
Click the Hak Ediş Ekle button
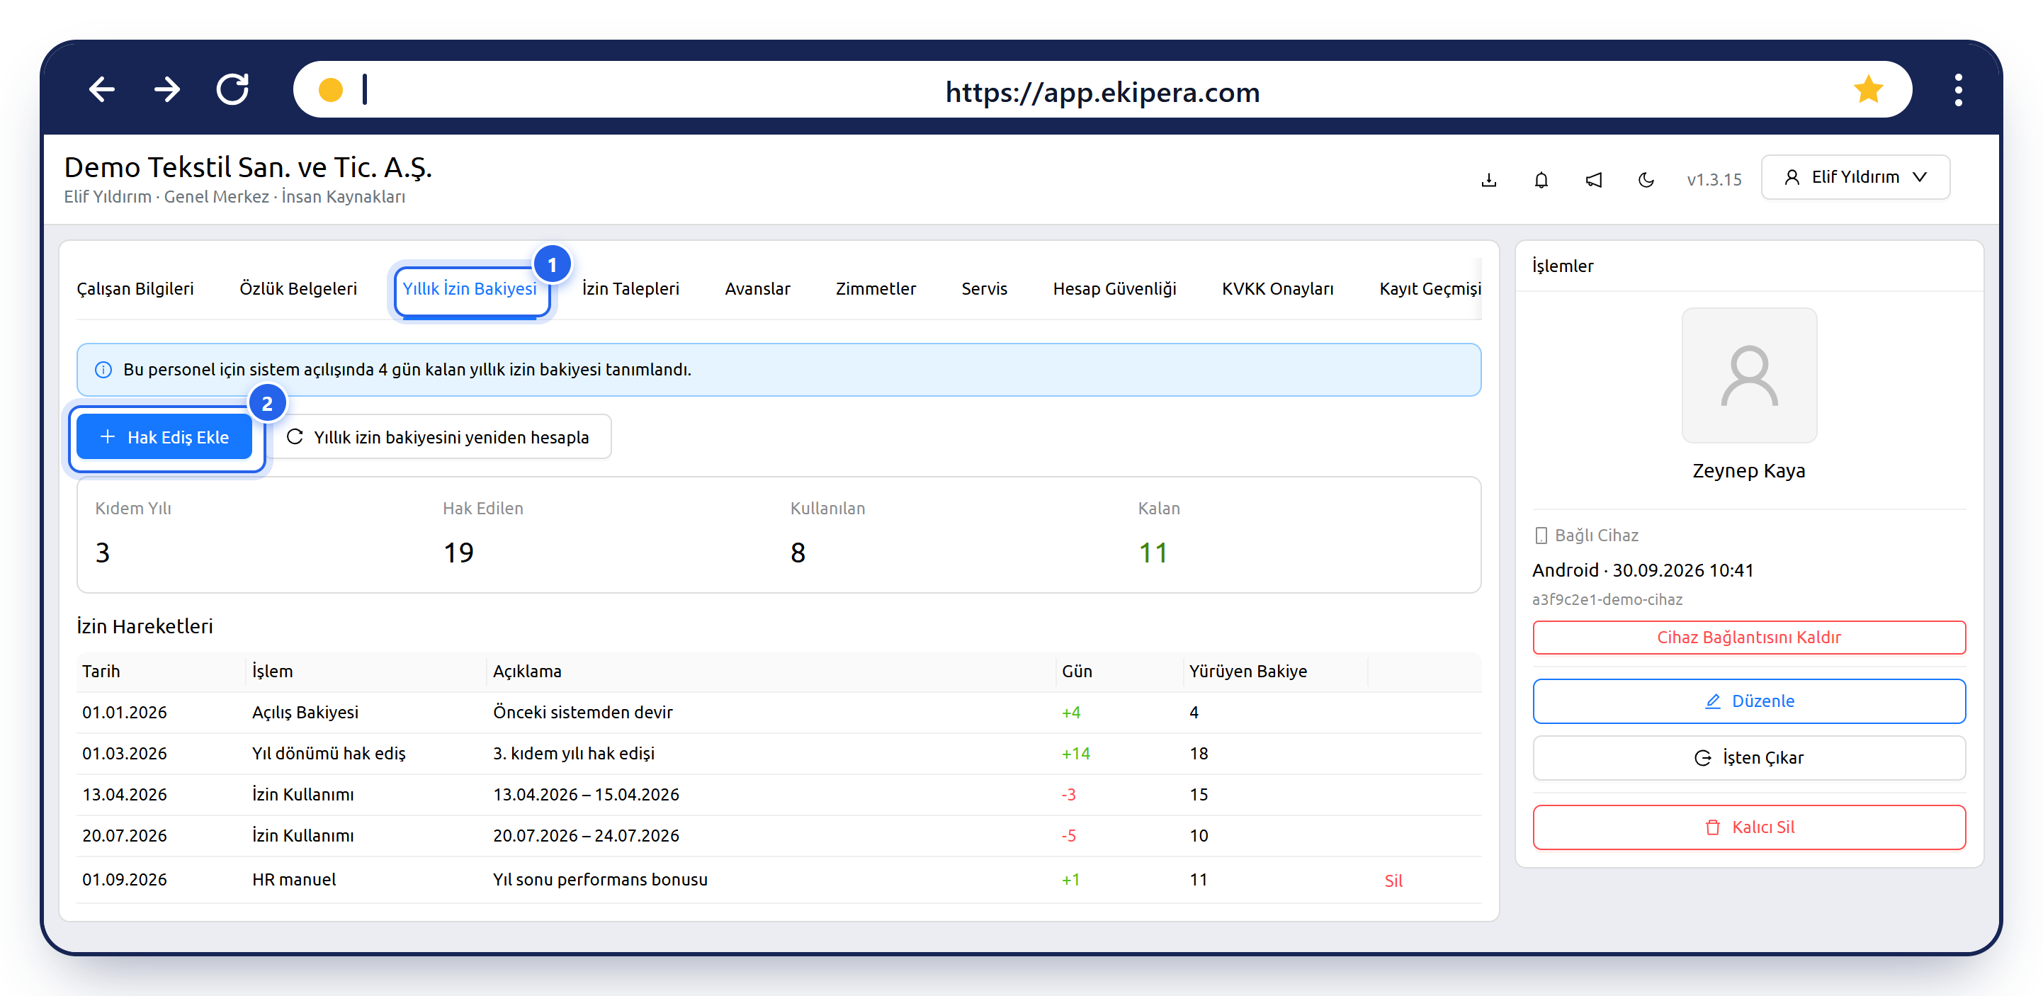click(x=164, y=437)
